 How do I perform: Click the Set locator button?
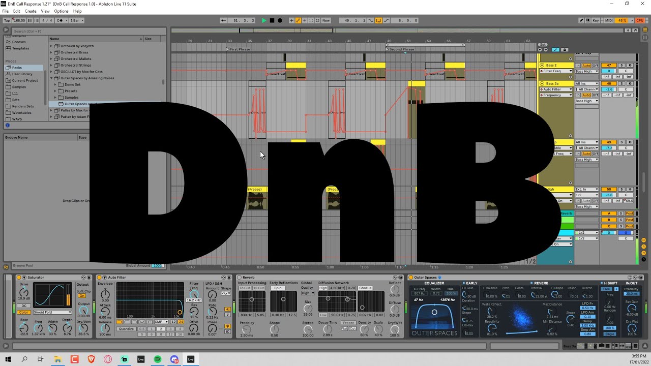click(543, 45)
